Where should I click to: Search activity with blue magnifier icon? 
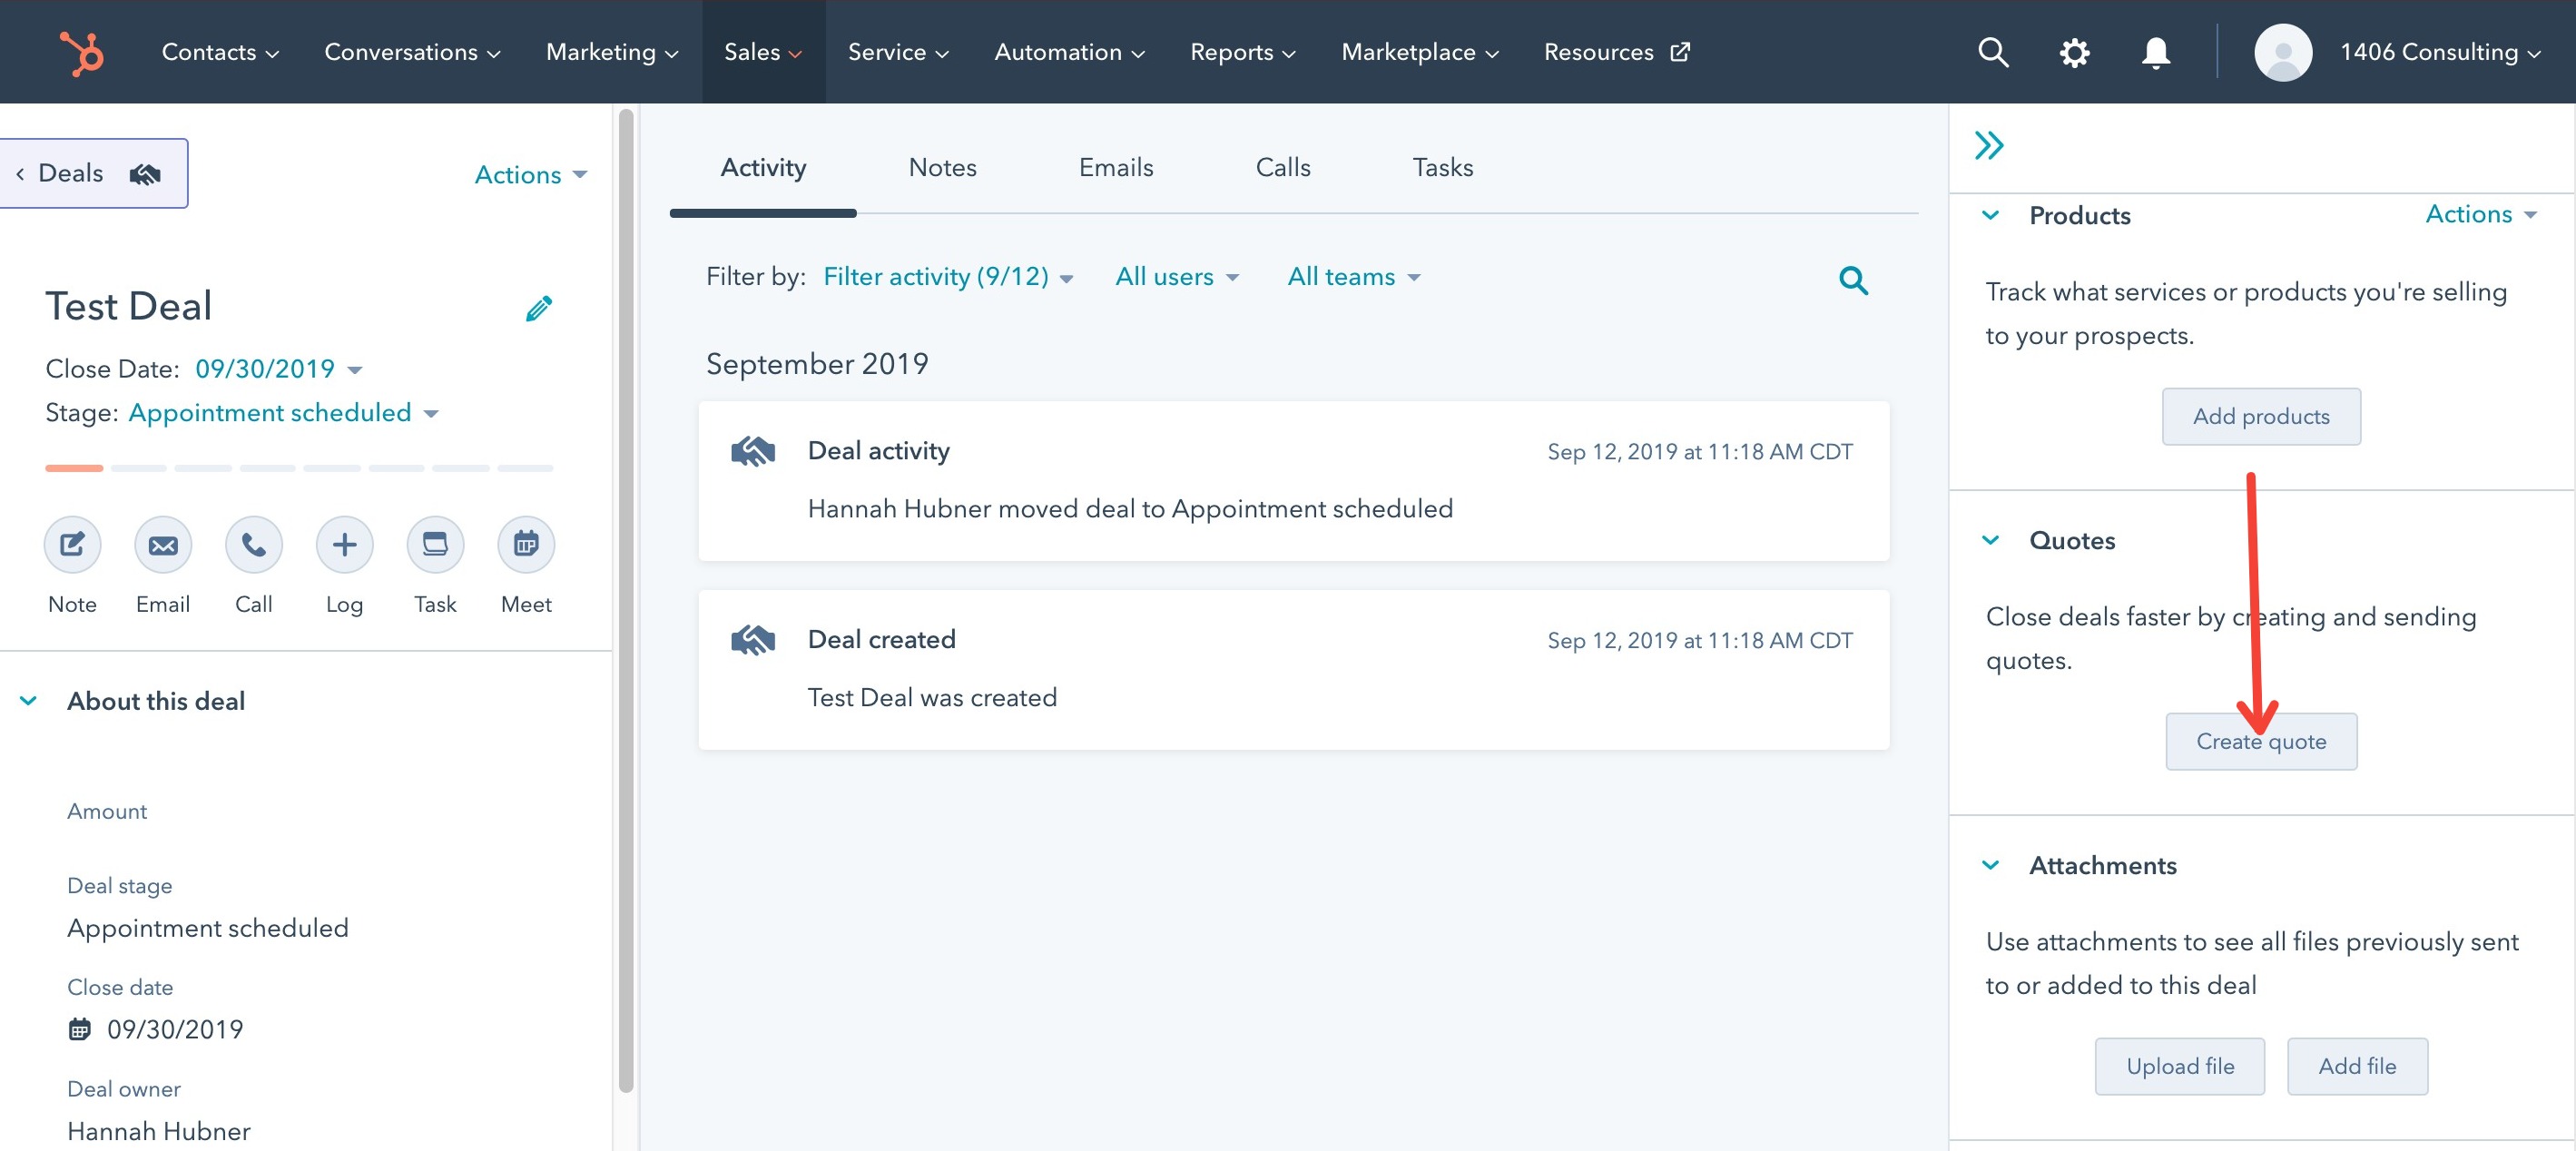pos(1853,280)
